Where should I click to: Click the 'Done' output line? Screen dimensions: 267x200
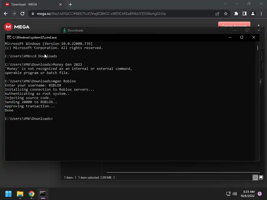pos(9,110)
